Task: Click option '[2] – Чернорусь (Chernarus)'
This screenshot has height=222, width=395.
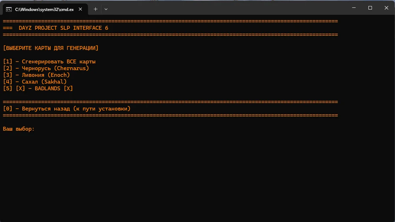Action: (x=46, y=68)
